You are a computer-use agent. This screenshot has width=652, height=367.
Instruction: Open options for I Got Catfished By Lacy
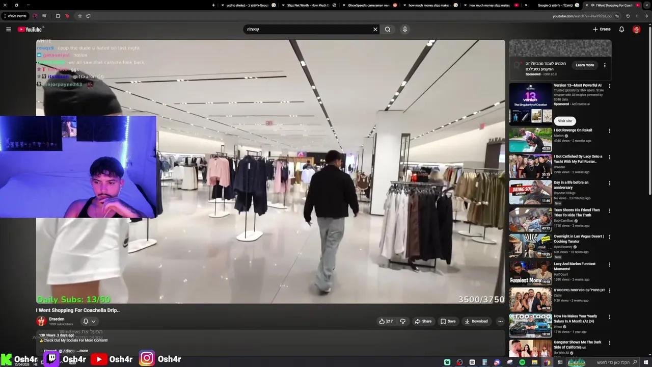tap(609, 158)
